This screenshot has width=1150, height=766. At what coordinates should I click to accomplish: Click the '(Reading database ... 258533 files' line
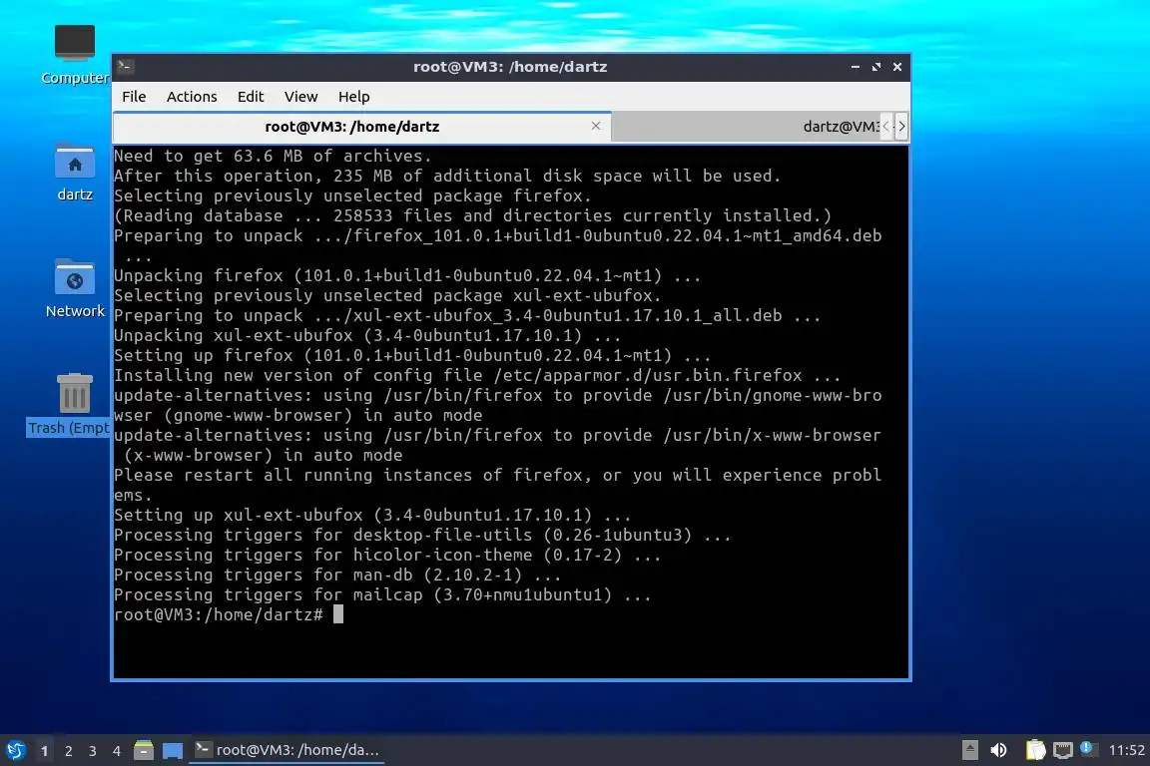coord(473,215)
